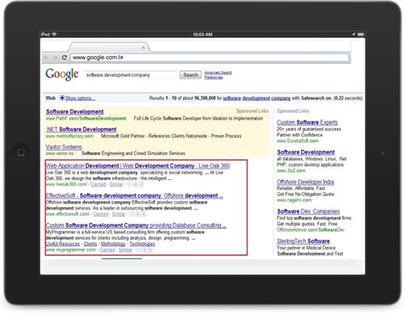The width and height of the screenshot is (405, 315).
Task: Click the browser forward arrow
Action: pyautogui.click(x=55, y=57)
